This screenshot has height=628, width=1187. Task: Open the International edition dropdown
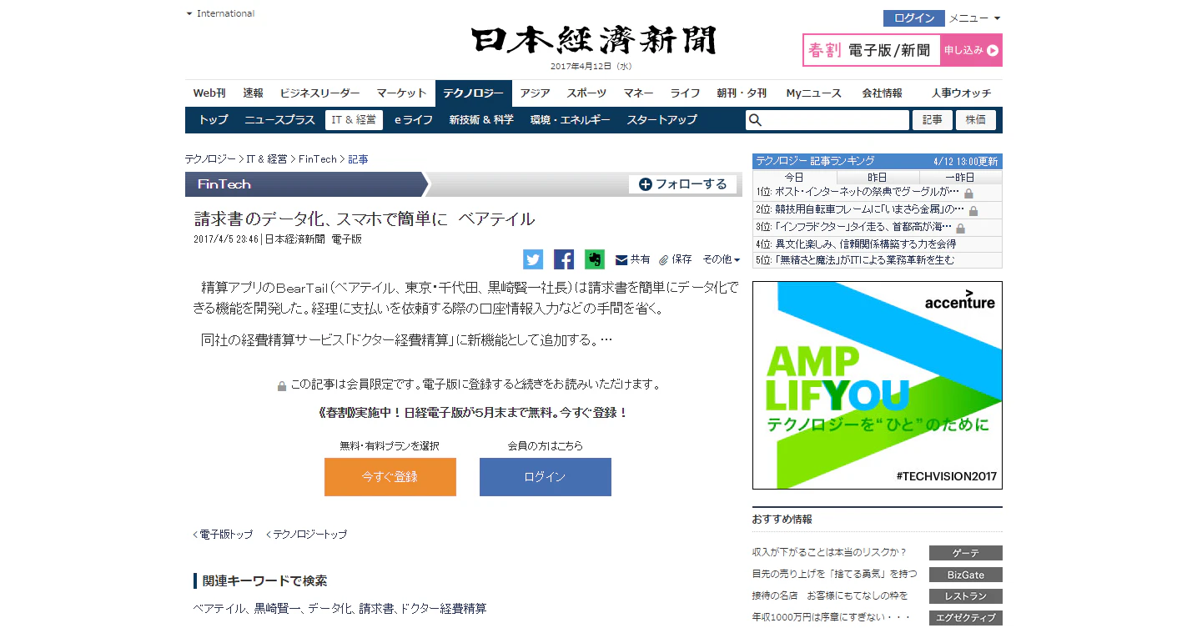221,13
